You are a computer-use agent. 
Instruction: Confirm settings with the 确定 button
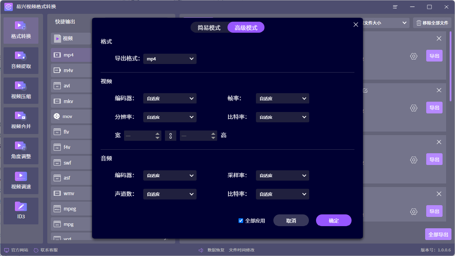tap(333, 220)
